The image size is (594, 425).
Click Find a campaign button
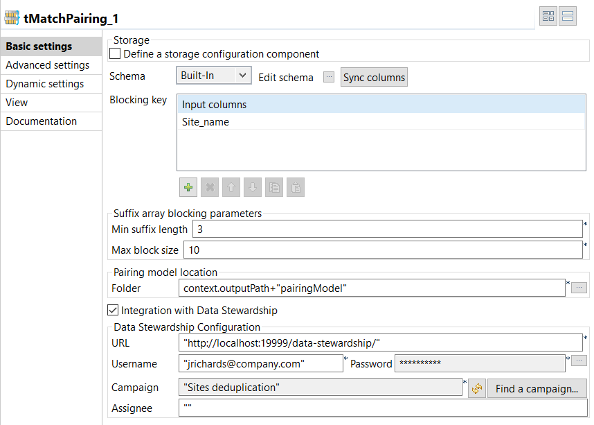click(x=537, y=388)
